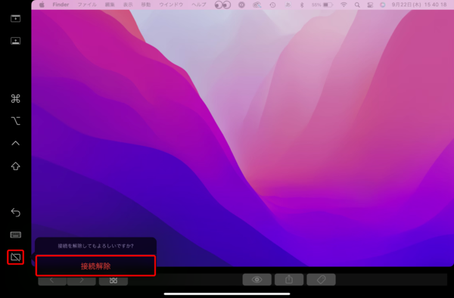Open the 編集 menu

click(x=110, y=5)
